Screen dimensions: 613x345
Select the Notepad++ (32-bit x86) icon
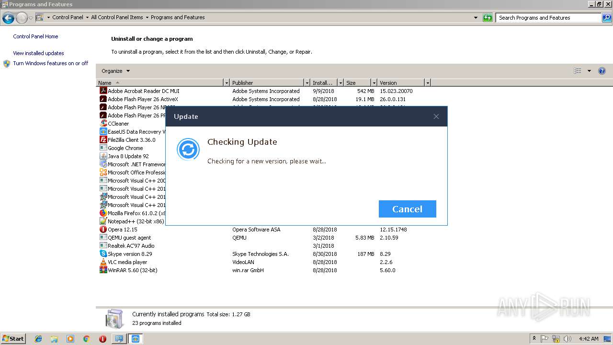point(103,221)
